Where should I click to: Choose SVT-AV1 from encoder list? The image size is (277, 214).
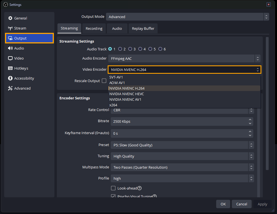(184, 77)
